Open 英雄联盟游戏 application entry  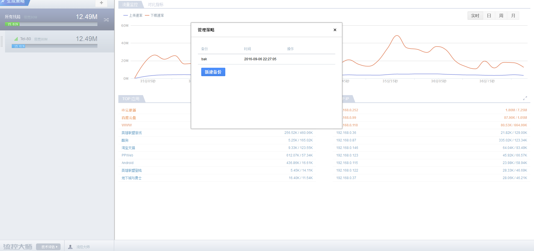[x=131, y=133]
